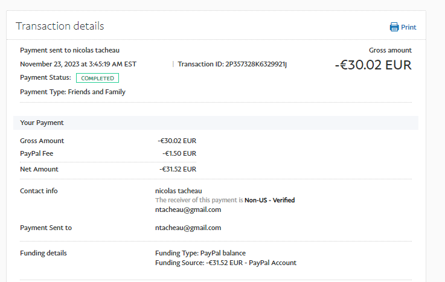
Task: Click the Payment Sent to email address
Action: (188, 228)
